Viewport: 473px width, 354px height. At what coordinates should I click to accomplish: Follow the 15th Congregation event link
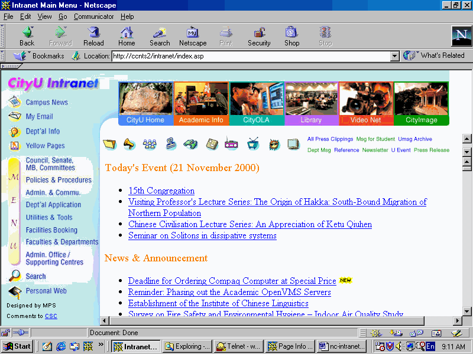pyautogui.click(x=161, y=191)
